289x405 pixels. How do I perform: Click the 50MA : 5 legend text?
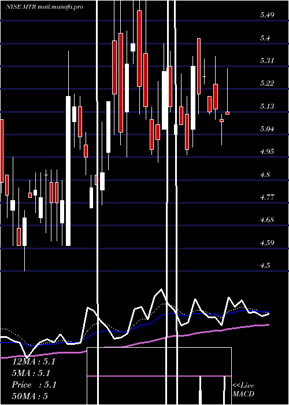[x=30, y=396]
